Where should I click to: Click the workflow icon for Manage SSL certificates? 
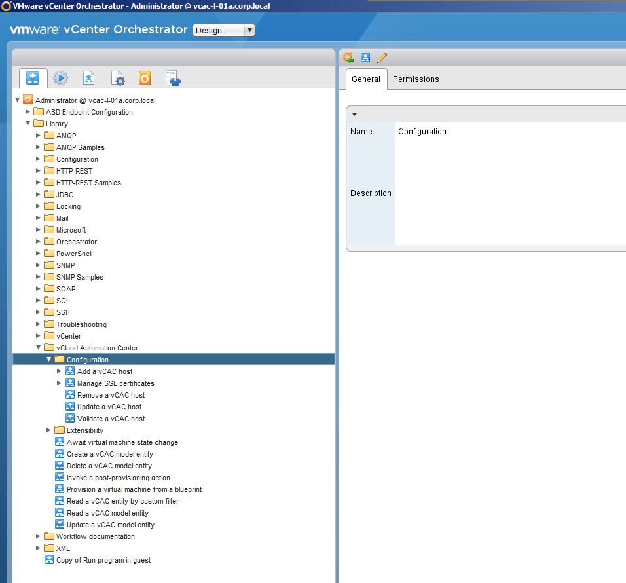[70, 383]
